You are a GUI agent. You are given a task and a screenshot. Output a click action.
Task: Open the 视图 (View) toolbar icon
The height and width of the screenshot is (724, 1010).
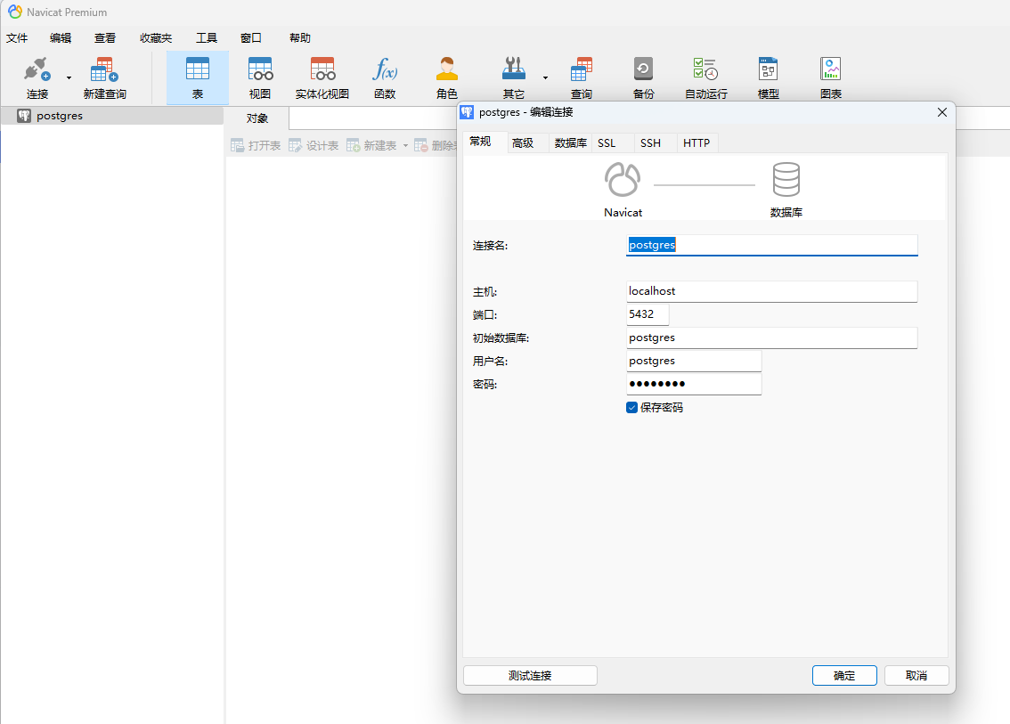[x=260, y=77]
